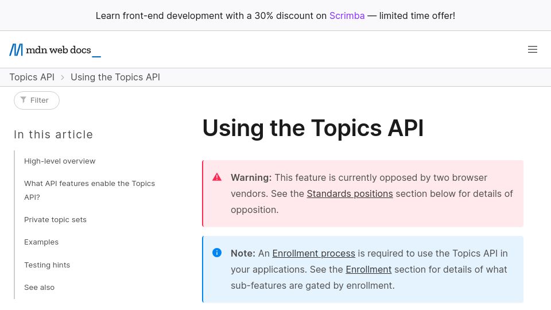The image size is (551, 310).
Task: Jump to Testing hints section
Action: (x=47, y=265)
